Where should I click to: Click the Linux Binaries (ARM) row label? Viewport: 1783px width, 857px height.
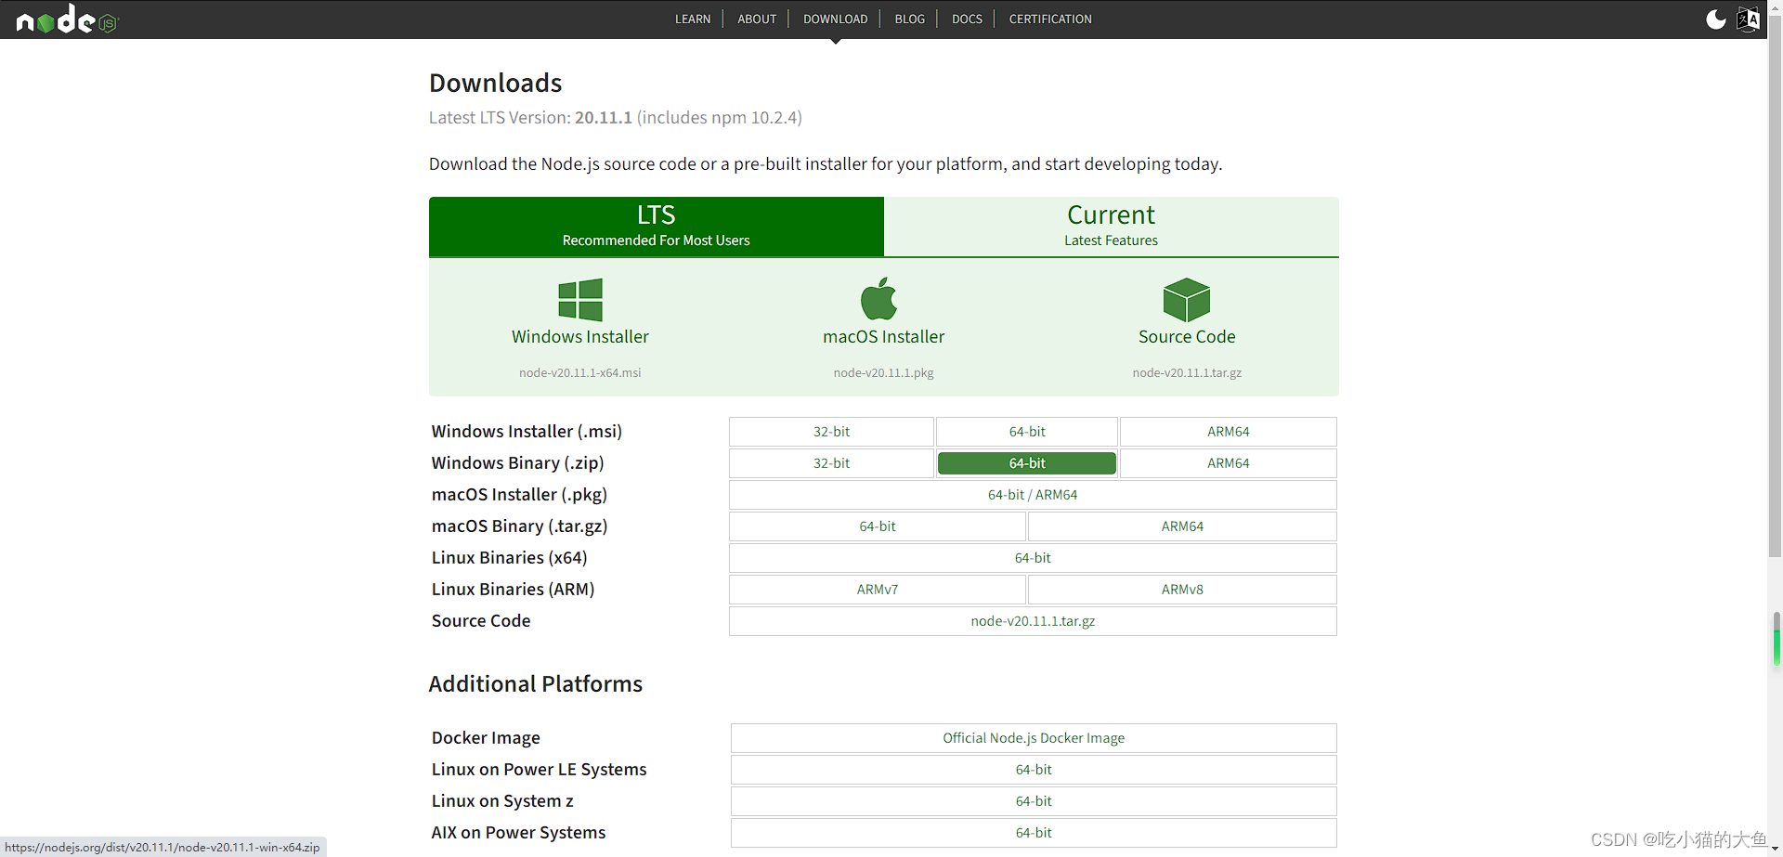(514, 590)
